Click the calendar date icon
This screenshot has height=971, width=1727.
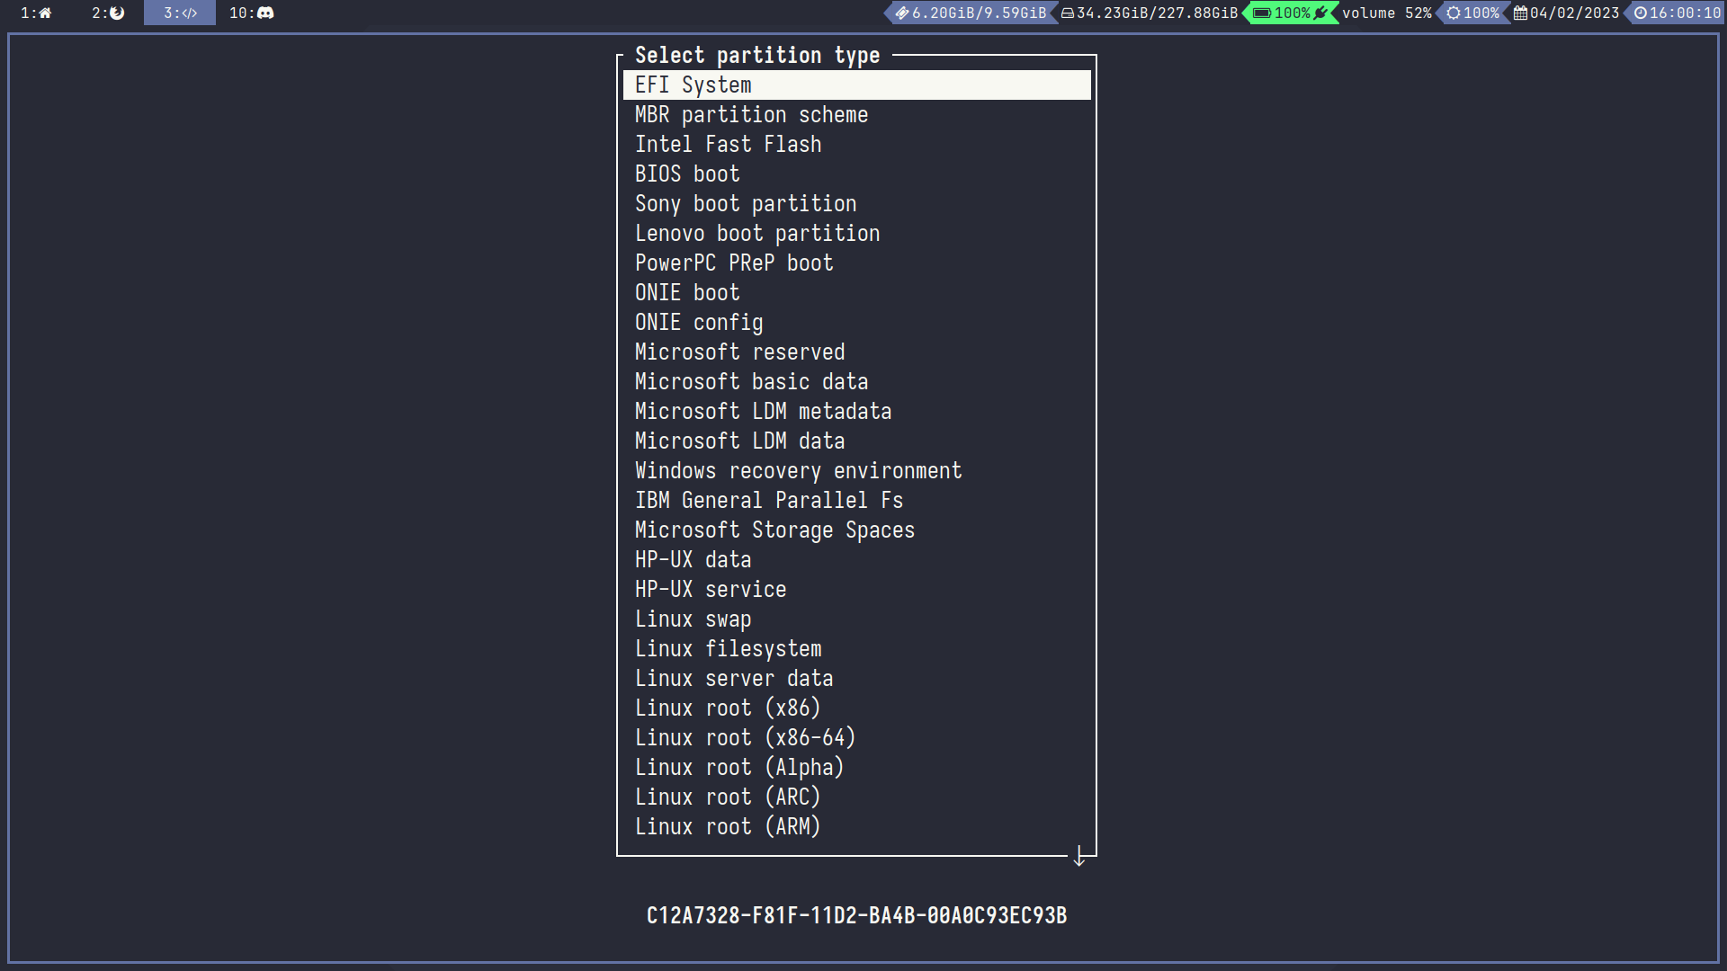pyautogui.click(x=1520, y=13)
